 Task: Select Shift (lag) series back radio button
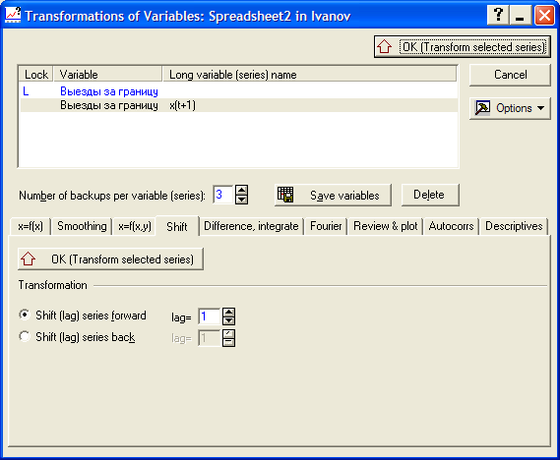point(25,336)
